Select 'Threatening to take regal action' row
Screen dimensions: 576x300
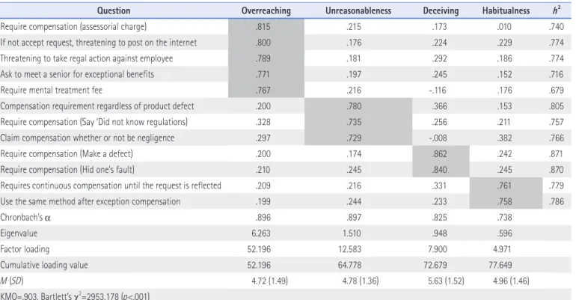[286, 58]
